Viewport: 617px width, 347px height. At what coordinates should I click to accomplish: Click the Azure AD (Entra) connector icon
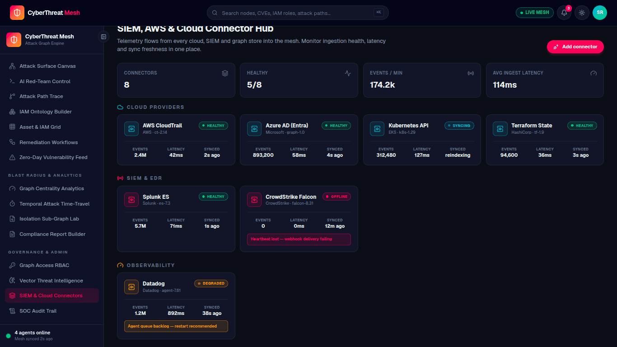pos(254,129)
